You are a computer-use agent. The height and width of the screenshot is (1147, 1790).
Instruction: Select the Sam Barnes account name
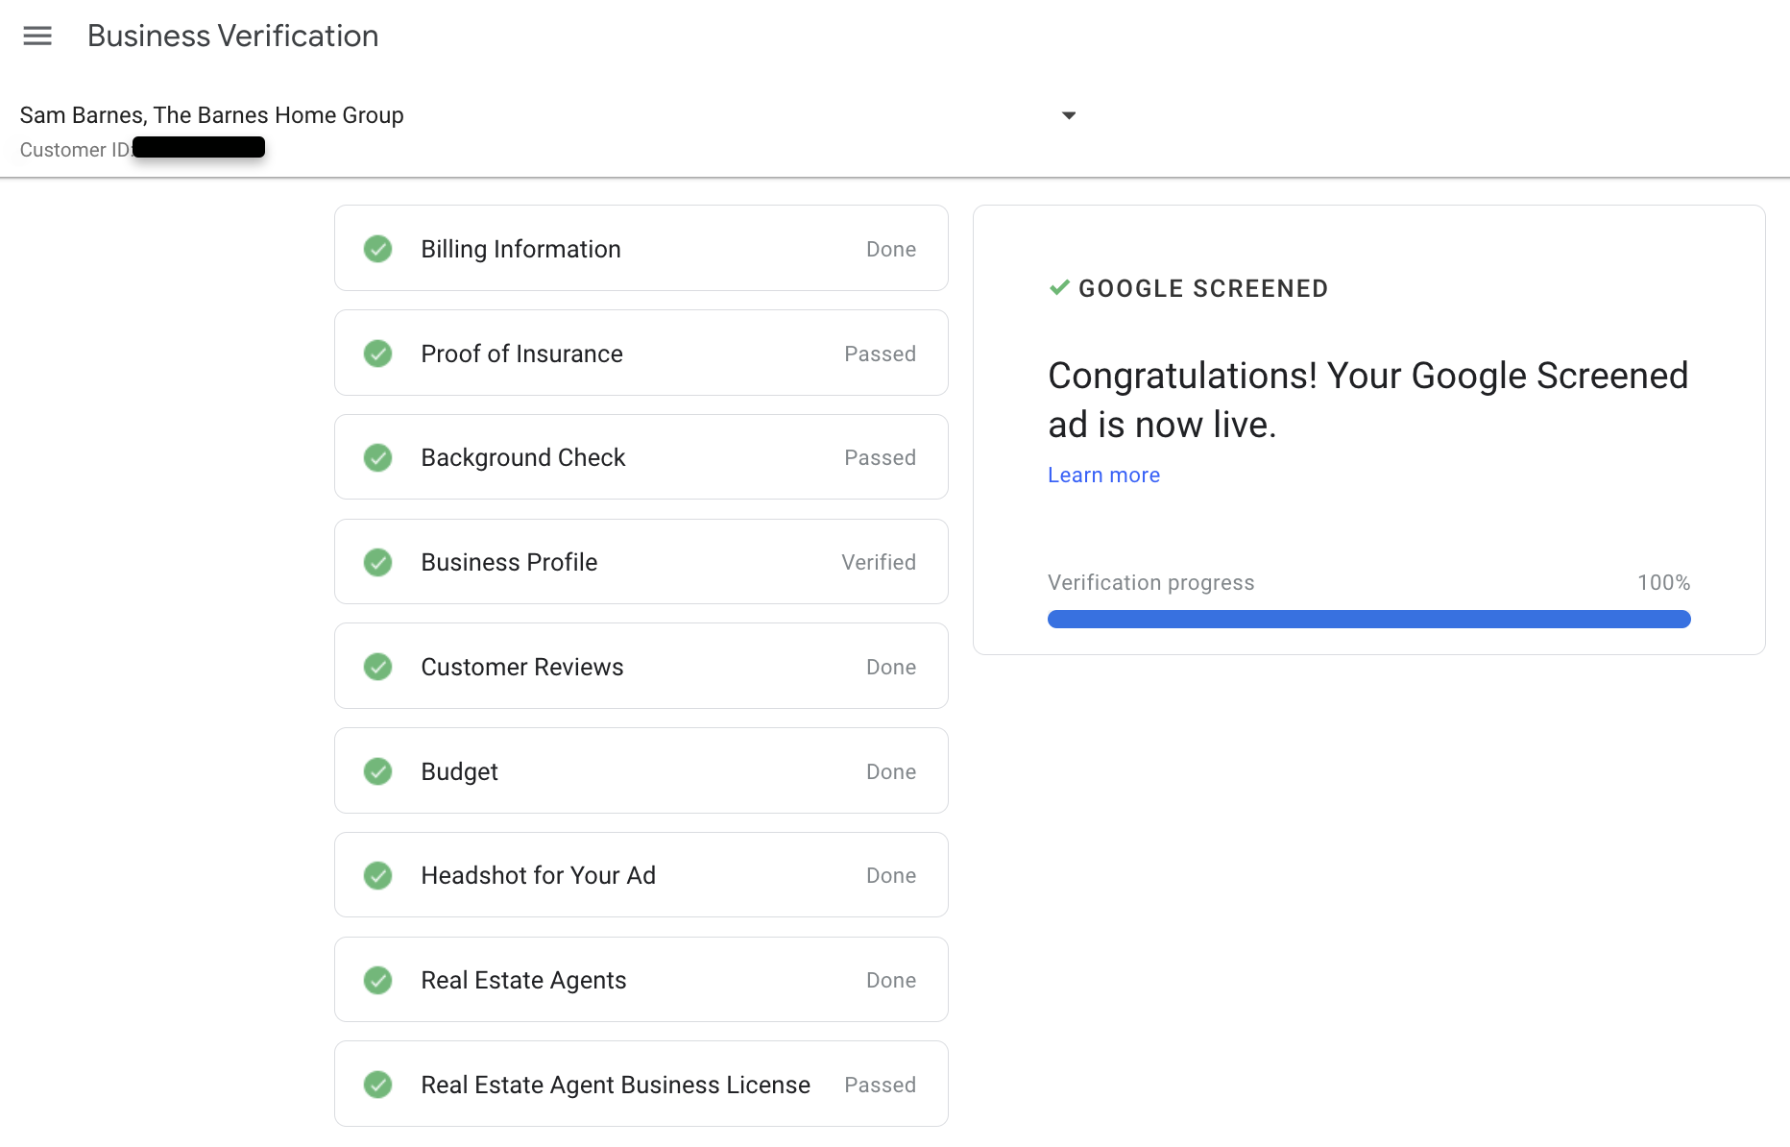[212, 114]
